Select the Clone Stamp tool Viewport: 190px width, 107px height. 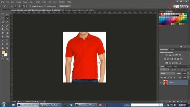coord(3,29)
